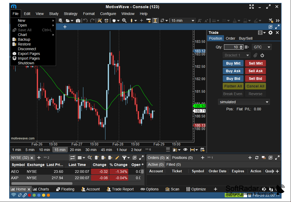Toggle the eye visibility icon below chart
The width and height of the screenshot is (291, 202).
tap(185, 149)
